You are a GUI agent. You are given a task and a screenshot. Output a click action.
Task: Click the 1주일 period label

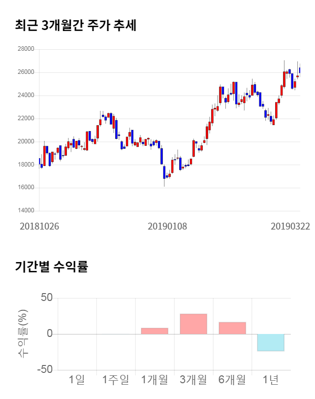(116, 379)
